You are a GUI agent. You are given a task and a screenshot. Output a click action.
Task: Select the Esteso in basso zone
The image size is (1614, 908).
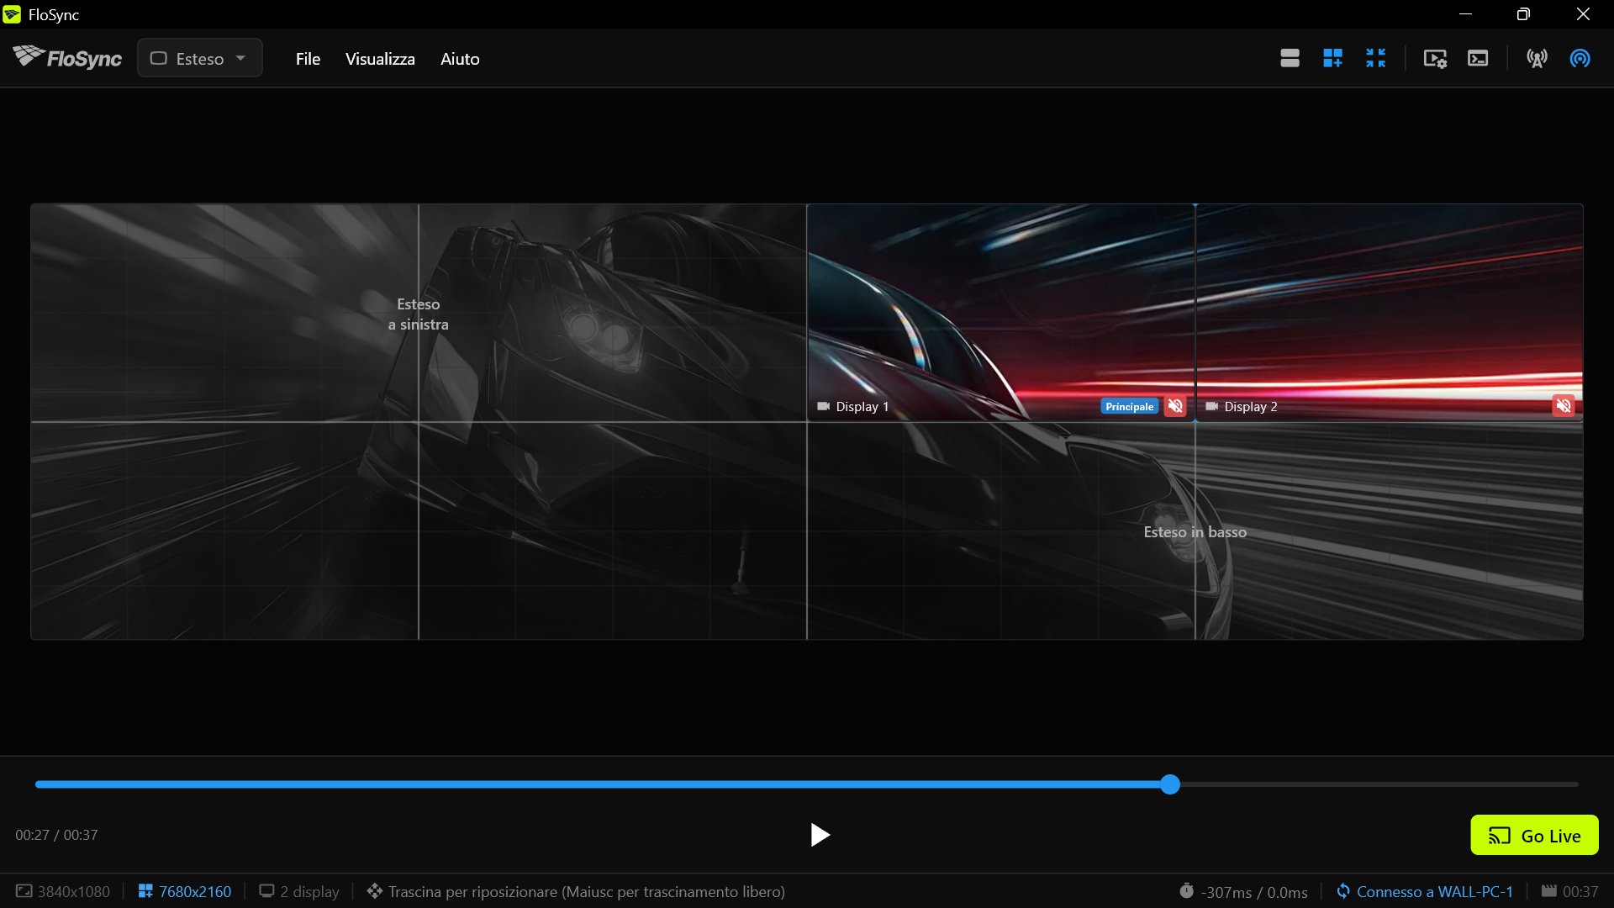[x=1195, y=531]
